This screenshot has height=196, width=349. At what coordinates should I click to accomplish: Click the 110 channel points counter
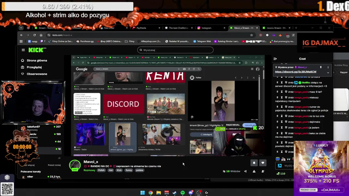[281, 173]
